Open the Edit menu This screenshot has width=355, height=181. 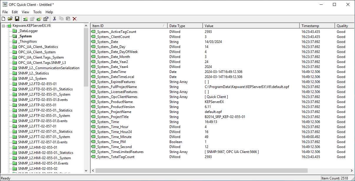click(x=14, y=12)
